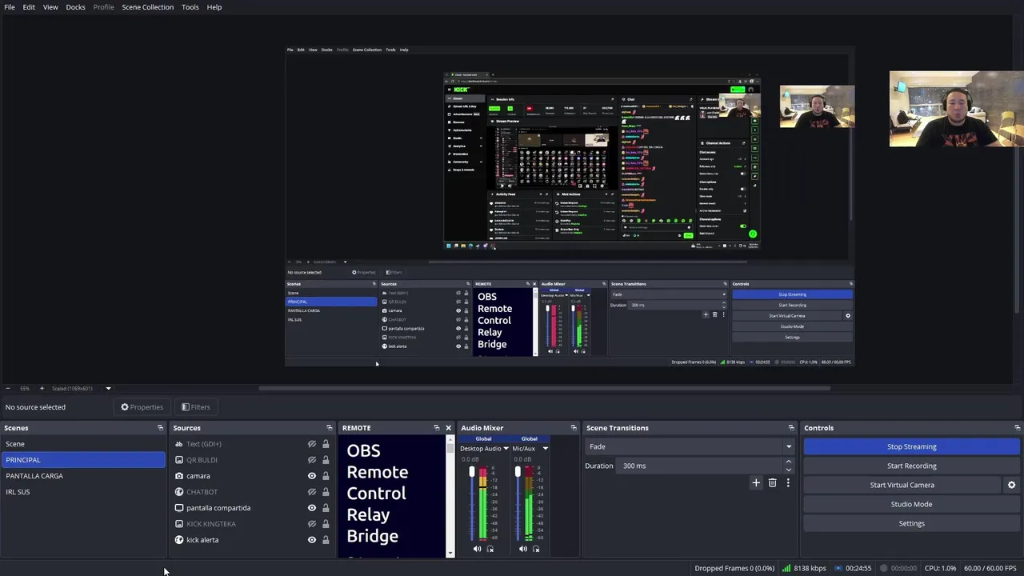
Task: Select the PANTALLA CARGA scene
Action: coord(83,476)
